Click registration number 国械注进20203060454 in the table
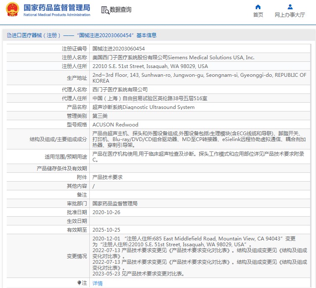Image resolution: width=316 pixels, height=288 pixels. click(x=119, y=49)
